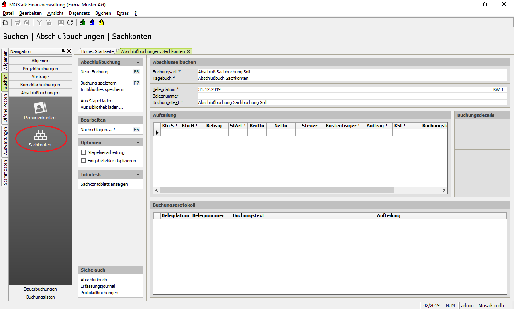This screenshot has height=309, width=514.
Task: Click the refresh toolbar icon
Action: click(x=70, y=22)
